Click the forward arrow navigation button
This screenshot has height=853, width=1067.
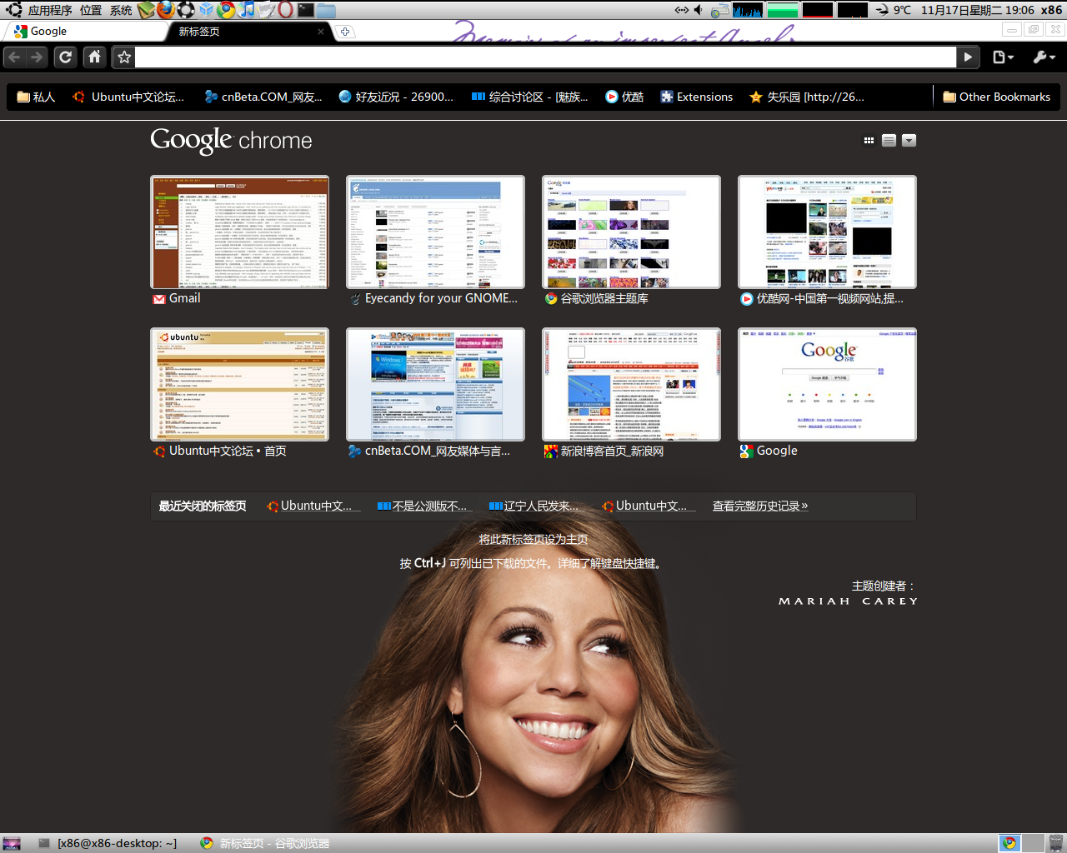[37, 57]
